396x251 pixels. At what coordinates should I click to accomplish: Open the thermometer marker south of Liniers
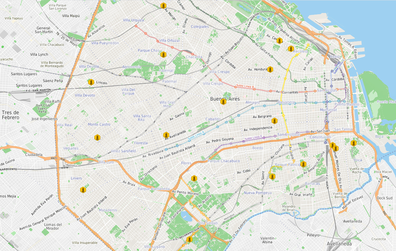(83, 190)
